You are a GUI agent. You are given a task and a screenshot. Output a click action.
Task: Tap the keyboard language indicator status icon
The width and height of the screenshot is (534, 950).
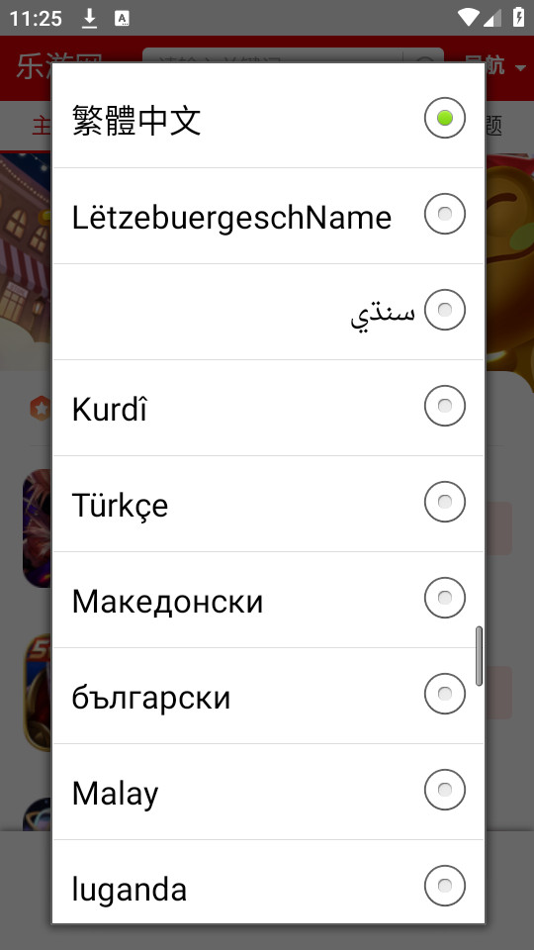pyautogui.click(x=123, y=19)
